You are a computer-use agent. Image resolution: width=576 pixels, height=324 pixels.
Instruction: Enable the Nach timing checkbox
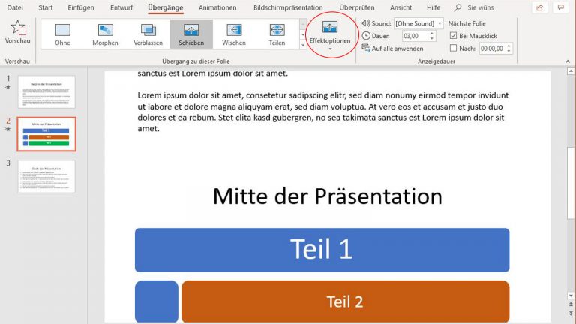pyautogui.click(x=453, y=48)
